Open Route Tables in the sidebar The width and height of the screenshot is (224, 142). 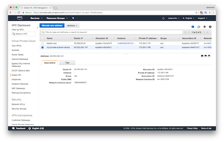click(x=17, y=55)
